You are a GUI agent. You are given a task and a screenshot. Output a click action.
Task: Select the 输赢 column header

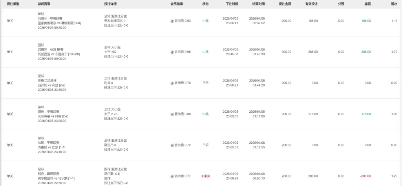click(x=367, y=4)
